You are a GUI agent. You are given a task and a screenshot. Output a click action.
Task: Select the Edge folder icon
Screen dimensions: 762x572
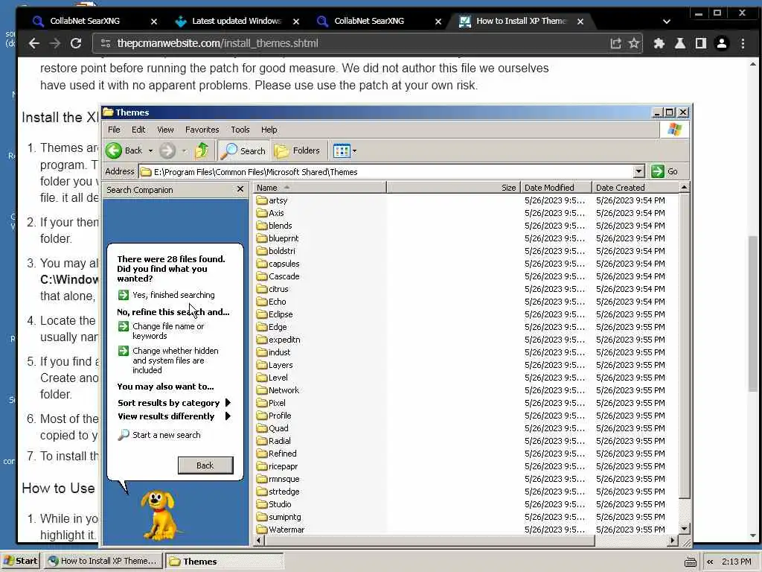262,326
